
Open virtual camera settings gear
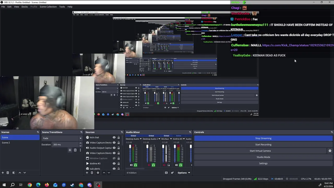pyautogui.click(x=330, y=151)
